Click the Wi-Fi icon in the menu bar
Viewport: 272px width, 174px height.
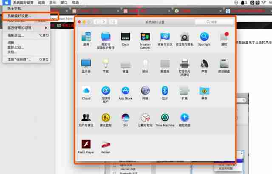(263, 3)
